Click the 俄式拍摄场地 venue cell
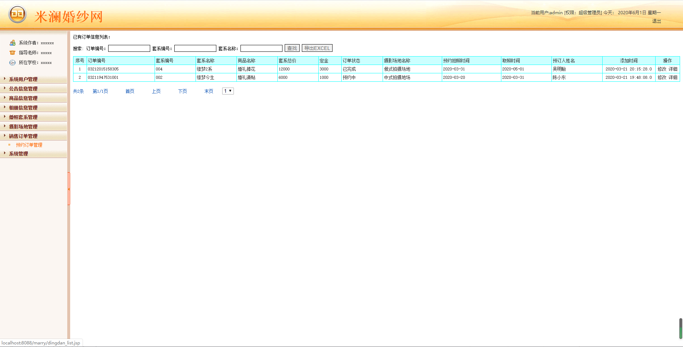 click(412, 69)
